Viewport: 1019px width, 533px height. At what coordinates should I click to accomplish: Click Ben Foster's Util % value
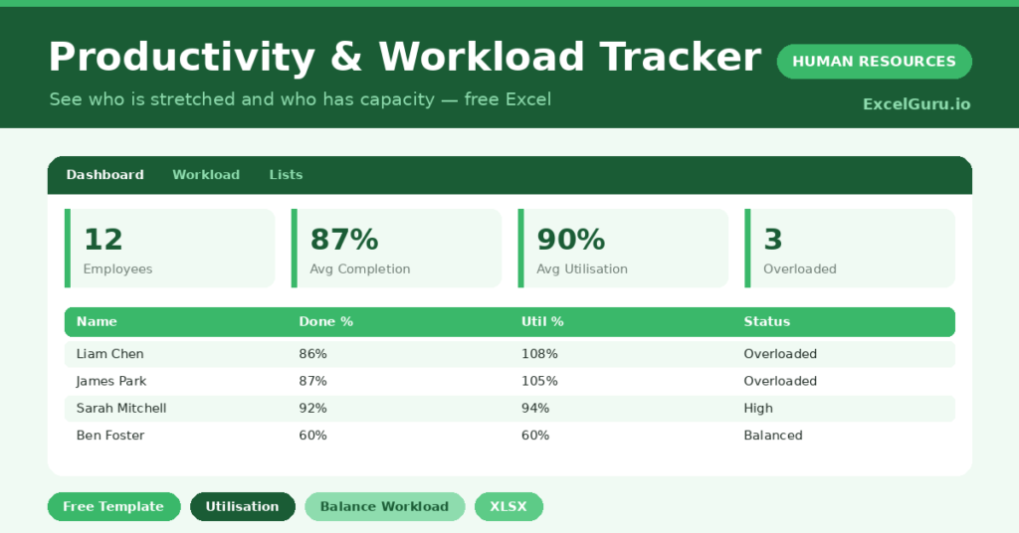coord(534,436)
